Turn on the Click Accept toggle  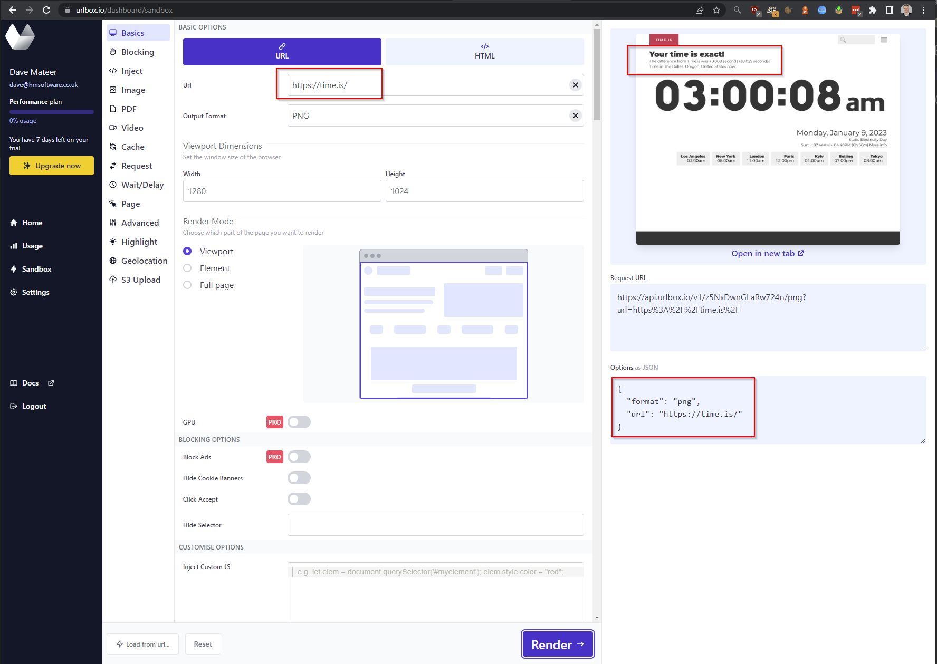pyautogui.click(x=299, y=499)
